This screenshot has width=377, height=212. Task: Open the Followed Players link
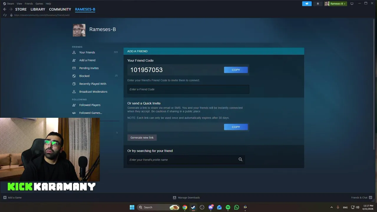pyautogui.click(x=90, y=105)
